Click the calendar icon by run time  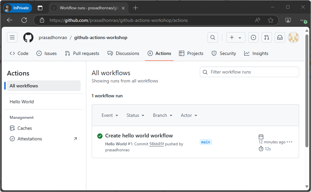[261, 137]
